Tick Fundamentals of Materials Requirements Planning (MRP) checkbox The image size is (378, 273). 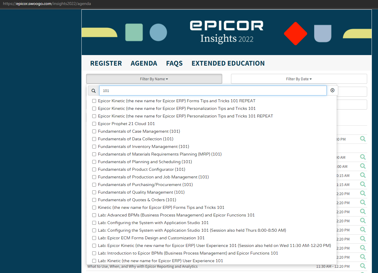coord(94,154)
